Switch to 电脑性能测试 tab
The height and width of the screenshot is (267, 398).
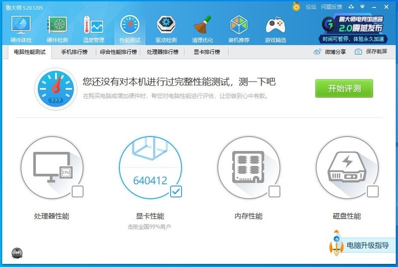pyautogui.click(x=30, y=52)
